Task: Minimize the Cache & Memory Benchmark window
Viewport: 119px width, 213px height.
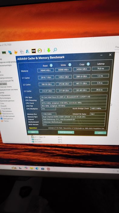Action: (x=101, y=55)
